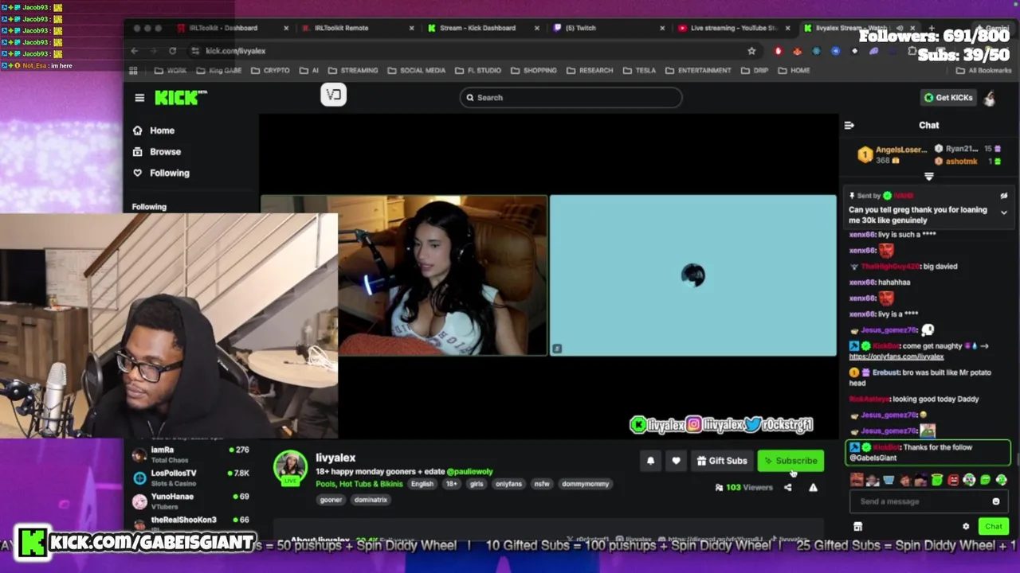1020x573 pixels.
Task: Click the bottom-left corner icon of stream video
Action: tap(557, 349)
